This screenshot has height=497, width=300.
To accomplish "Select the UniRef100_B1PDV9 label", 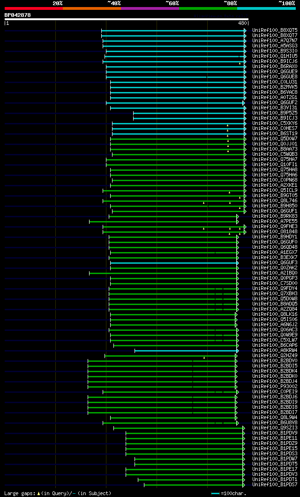I will (x=275, y=434).
